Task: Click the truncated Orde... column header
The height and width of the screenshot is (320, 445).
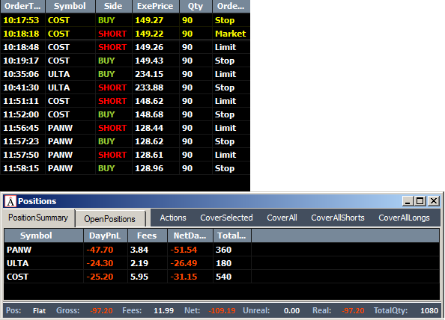Action: point(231,6)
